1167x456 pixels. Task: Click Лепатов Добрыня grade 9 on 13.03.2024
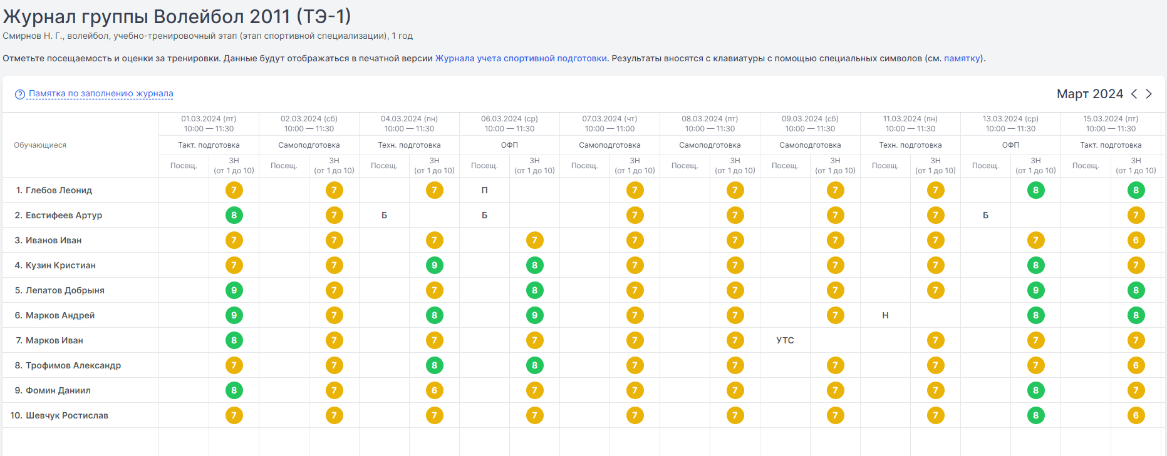click(1036, 290)
